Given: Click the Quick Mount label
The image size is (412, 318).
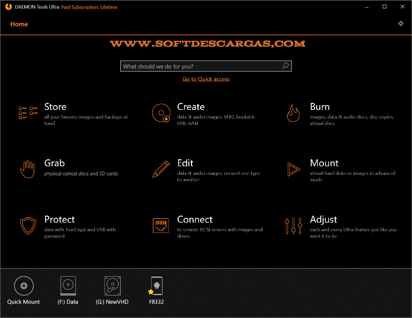Looking at the screenshot, I should [x=24, y=302].
